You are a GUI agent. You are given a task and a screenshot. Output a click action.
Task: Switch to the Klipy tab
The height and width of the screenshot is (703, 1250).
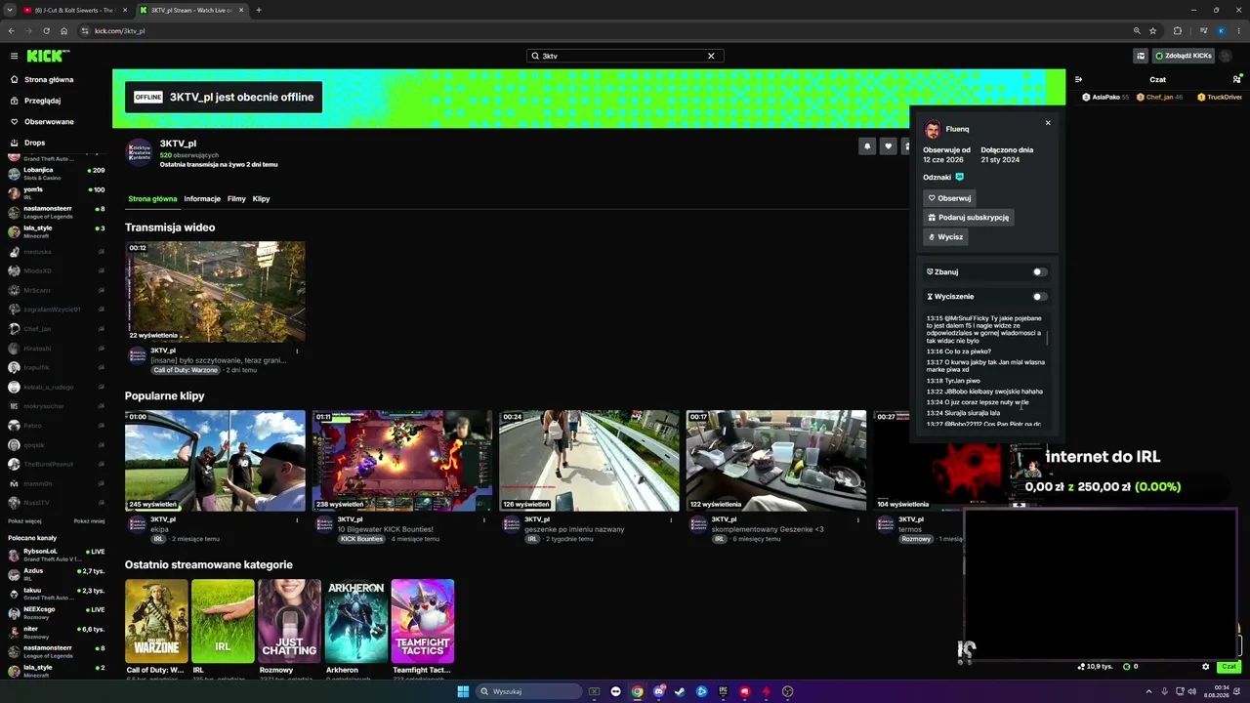click(x=261, y=199)
